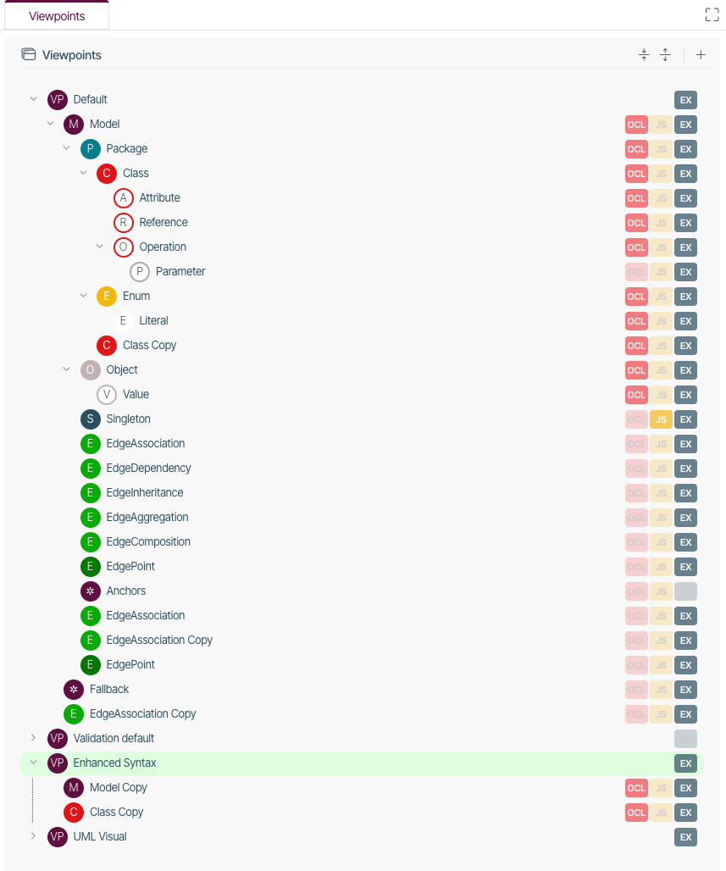The image size is (726, 871).
Task: Expand the UML Visual viewpoint
Action: coord(33,836)
